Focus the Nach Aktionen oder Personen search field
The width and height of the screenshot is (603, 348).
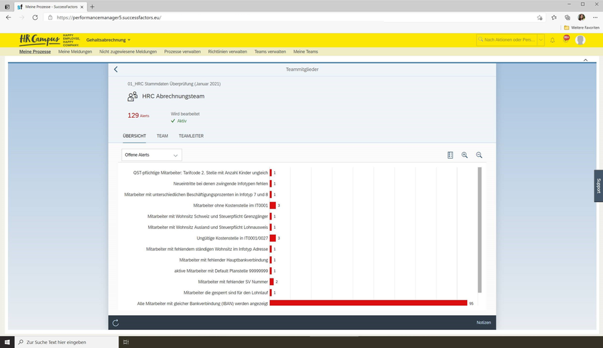pos(507,40)
